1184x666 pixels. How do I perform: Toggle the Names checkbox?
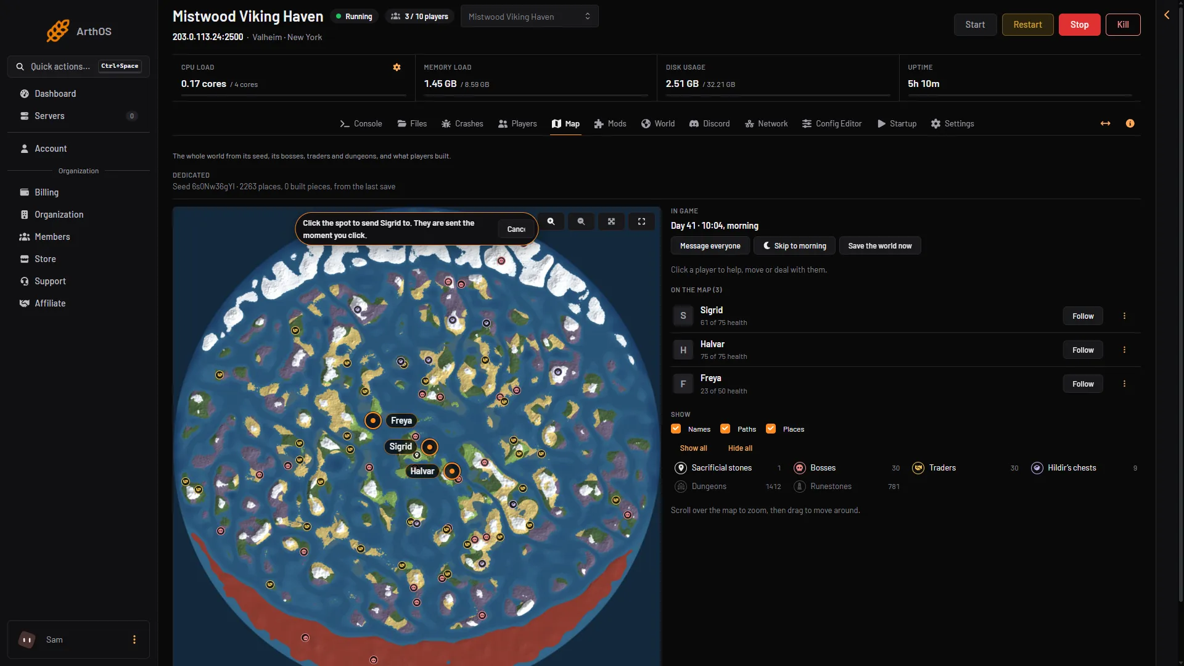676,429
